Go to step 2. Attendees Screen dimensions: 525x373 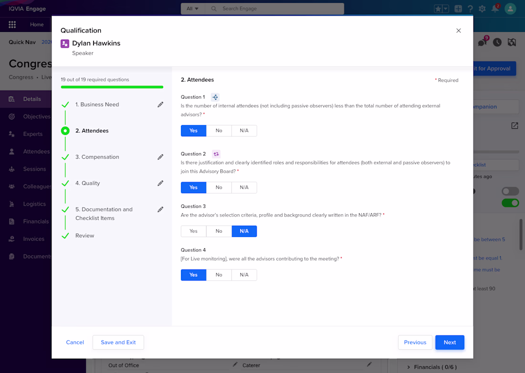click(x=92, y=131)
